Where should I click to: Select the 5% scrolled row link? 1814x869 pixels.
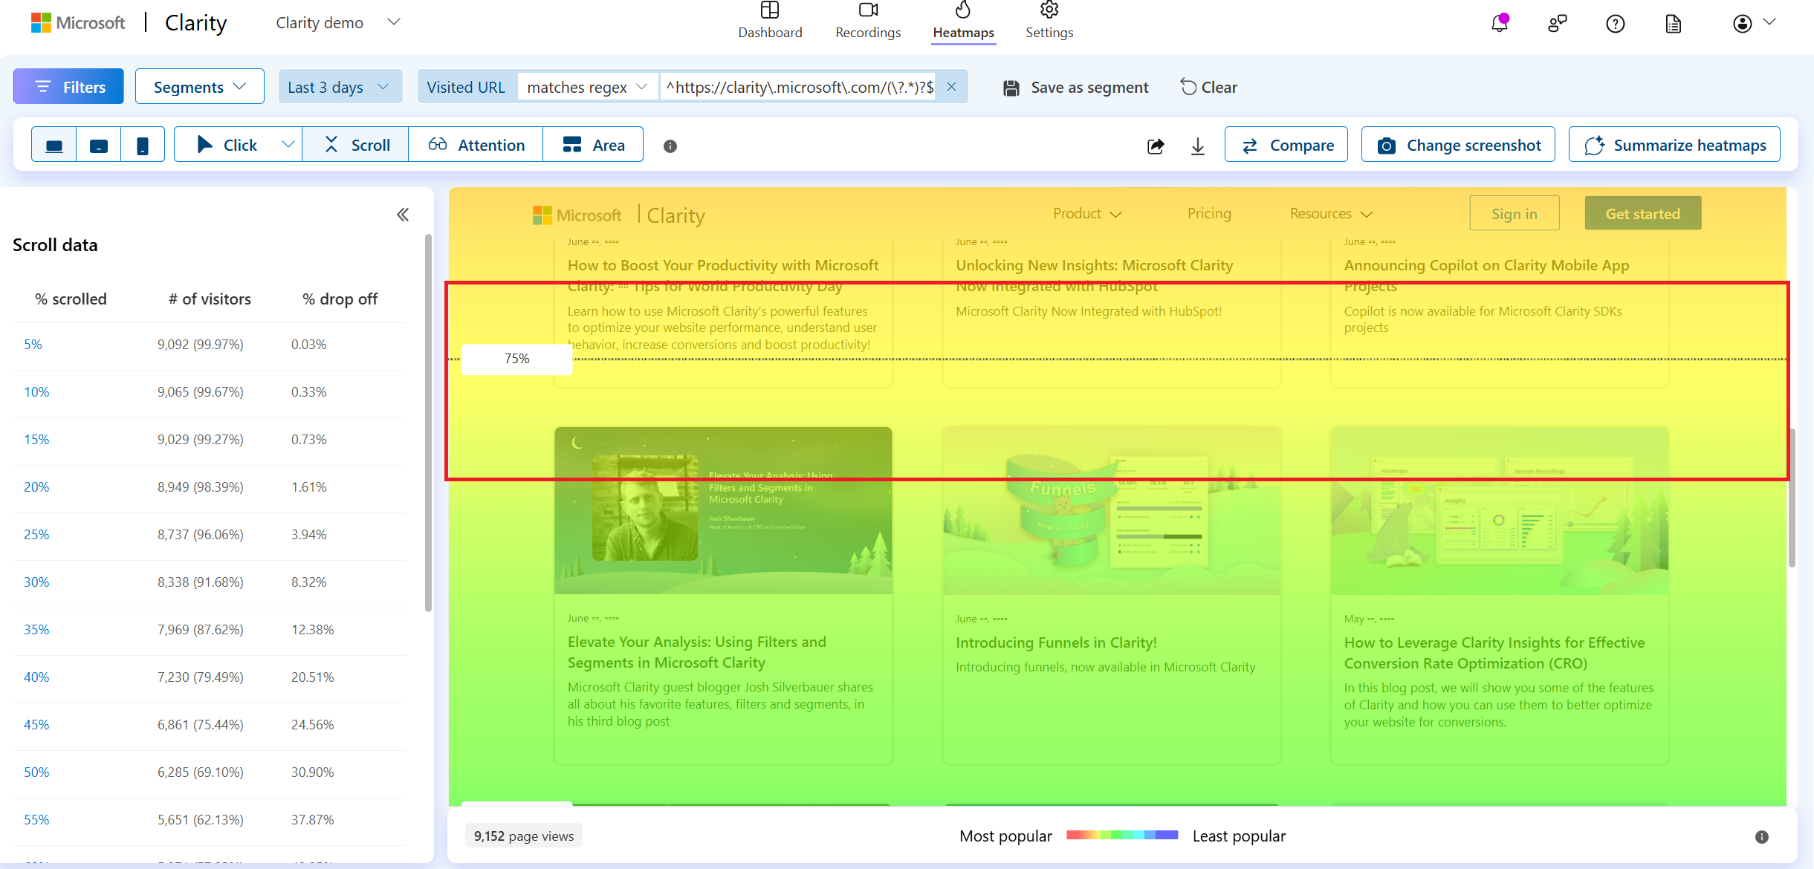point(33,345)
